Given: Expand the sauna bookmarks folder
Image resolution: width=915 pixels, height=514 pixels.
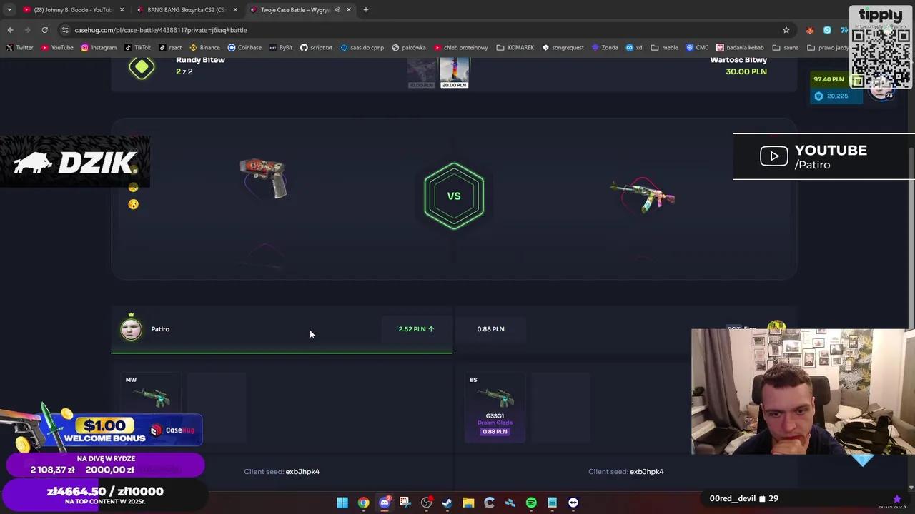Looking at the screenshot, I should [786, 48].
